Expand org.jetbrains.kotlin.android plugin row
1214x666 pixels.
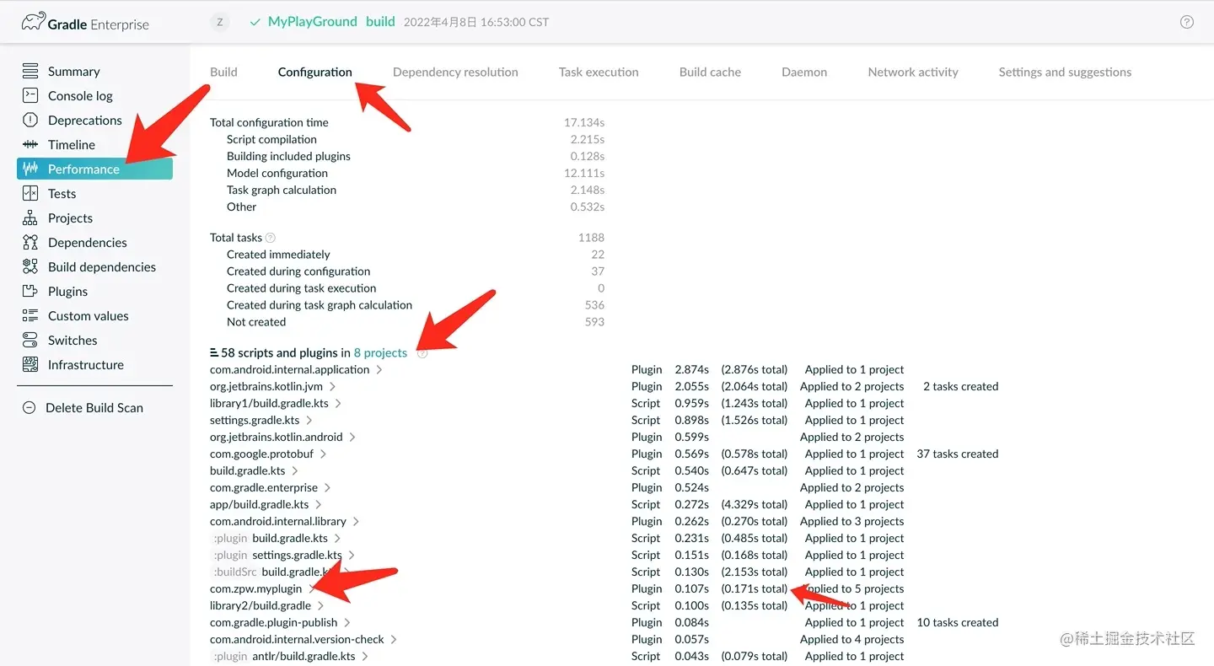(352, 437)
